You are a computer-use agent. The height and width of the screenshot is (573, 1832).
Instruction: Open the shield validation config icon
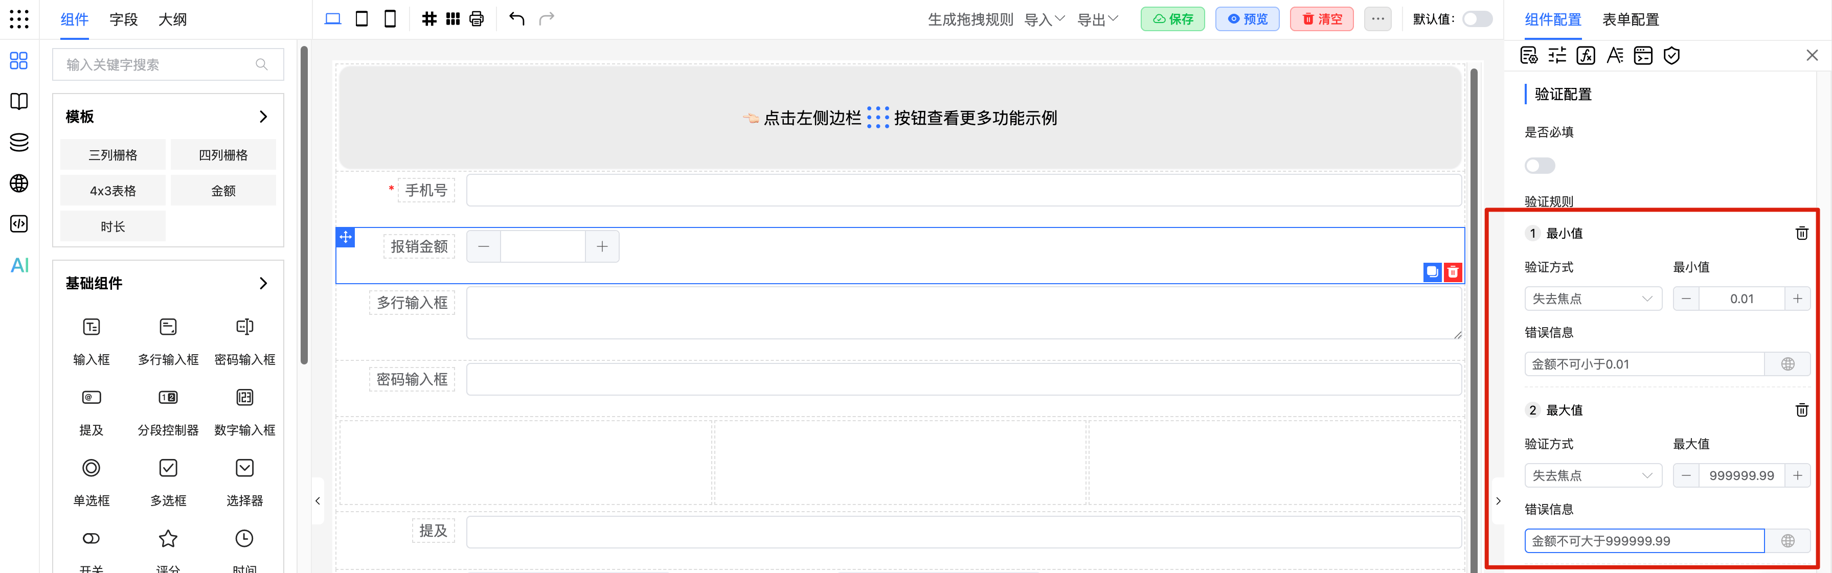(1671, 55)
